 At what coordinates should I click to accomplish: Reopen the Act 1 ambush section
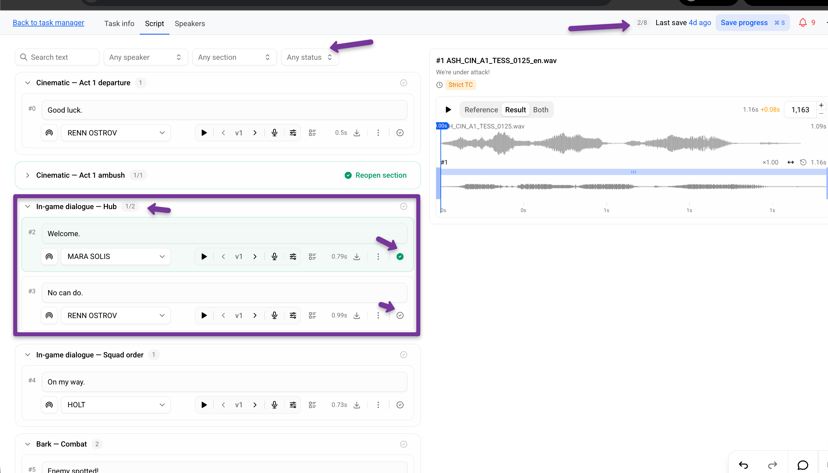(375, 175)
